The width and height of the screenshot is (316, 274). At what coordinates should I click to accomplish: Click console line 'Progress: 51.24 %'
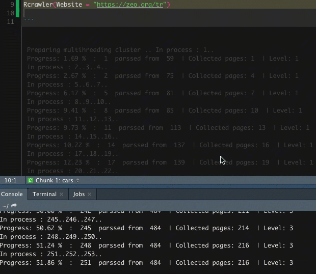coord(146,245)
